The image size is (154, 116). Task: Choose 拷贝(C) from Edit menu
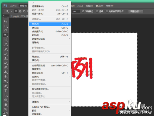point(50,28)
